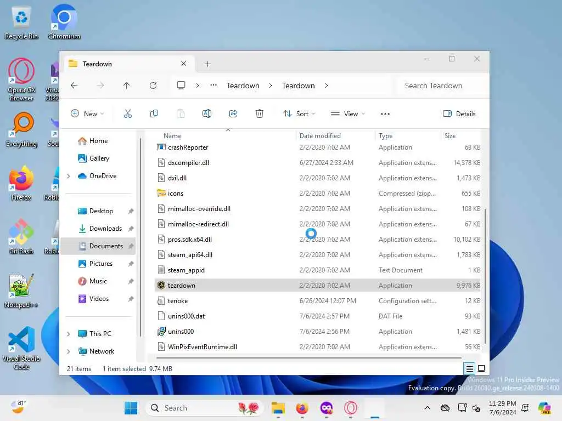The width and height of the screenshot is (562, 421).
Task: Sort by Size column header
Action: click(x=450, y=136)
